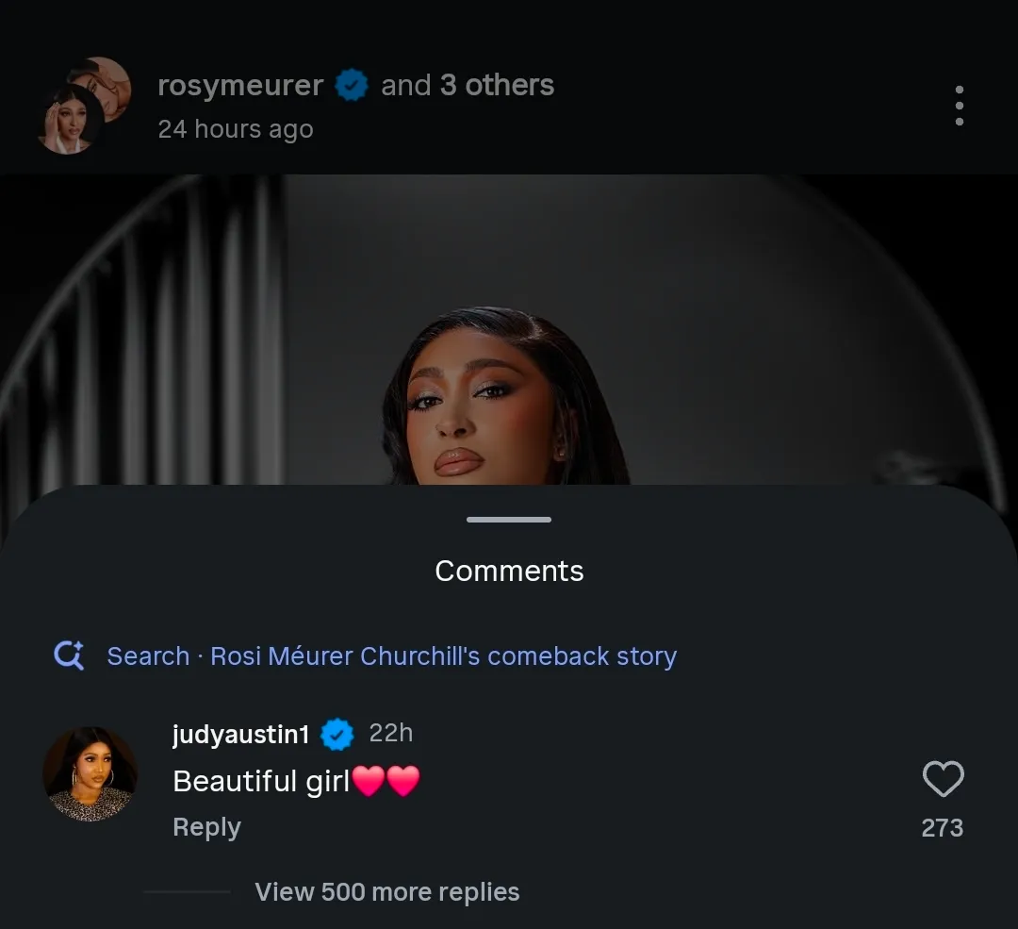This screenshot has width=1018, height=929.
Task: Expand View 500 more replies
Action: (x=386, y=892)
